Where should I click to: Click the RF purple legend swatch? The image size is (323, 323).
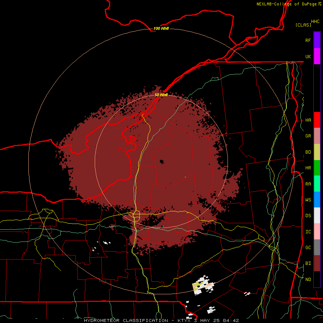point(317,40)
